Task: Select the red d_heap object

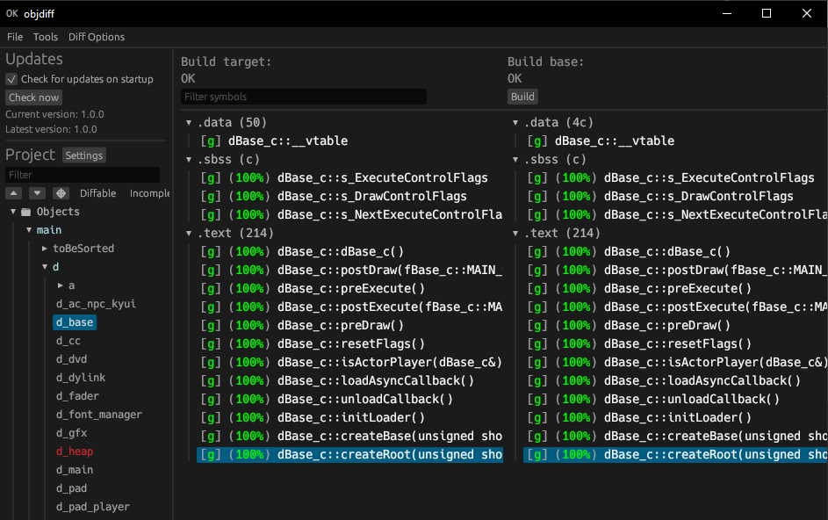Action: tap(75, 451)
